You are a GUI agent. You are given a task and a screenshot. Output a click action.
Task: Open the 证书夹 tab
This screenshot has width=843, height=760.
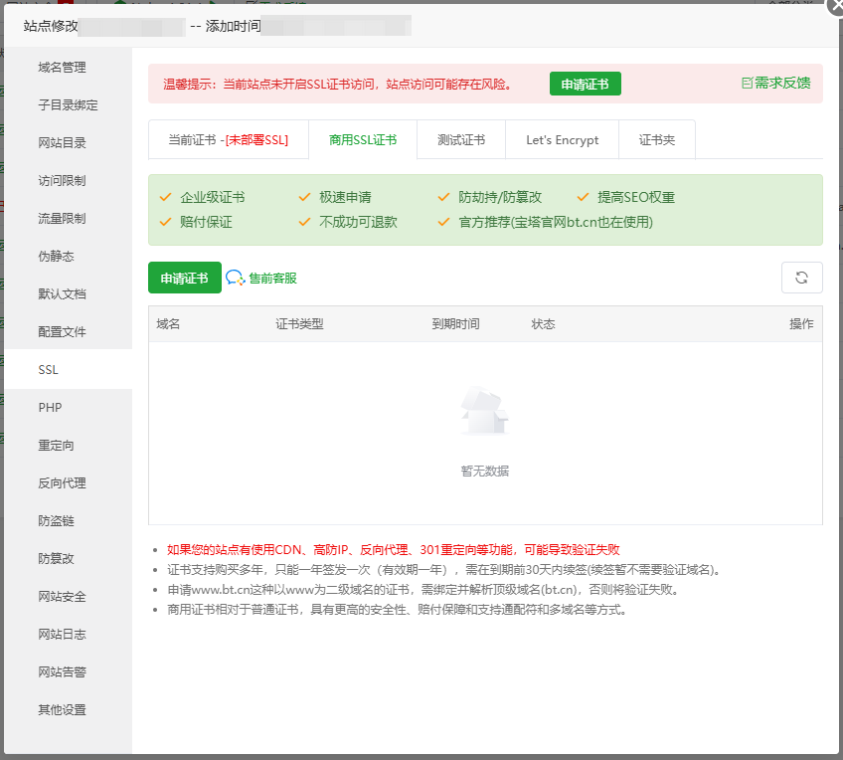pos(656,139)
